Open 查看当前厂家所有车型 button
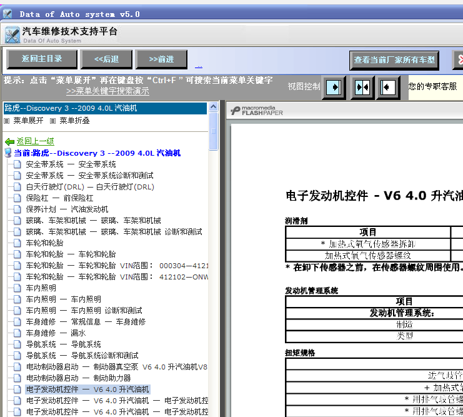Image resolution: width=463 pixels, height=417 pixels. click(x=394, y=60)
